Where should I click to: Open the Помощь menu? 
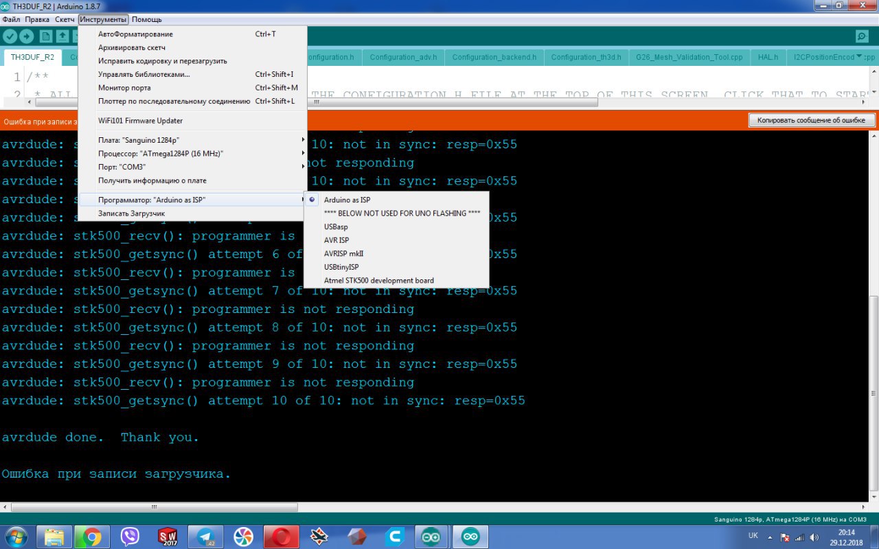click(x=146, y=19)
